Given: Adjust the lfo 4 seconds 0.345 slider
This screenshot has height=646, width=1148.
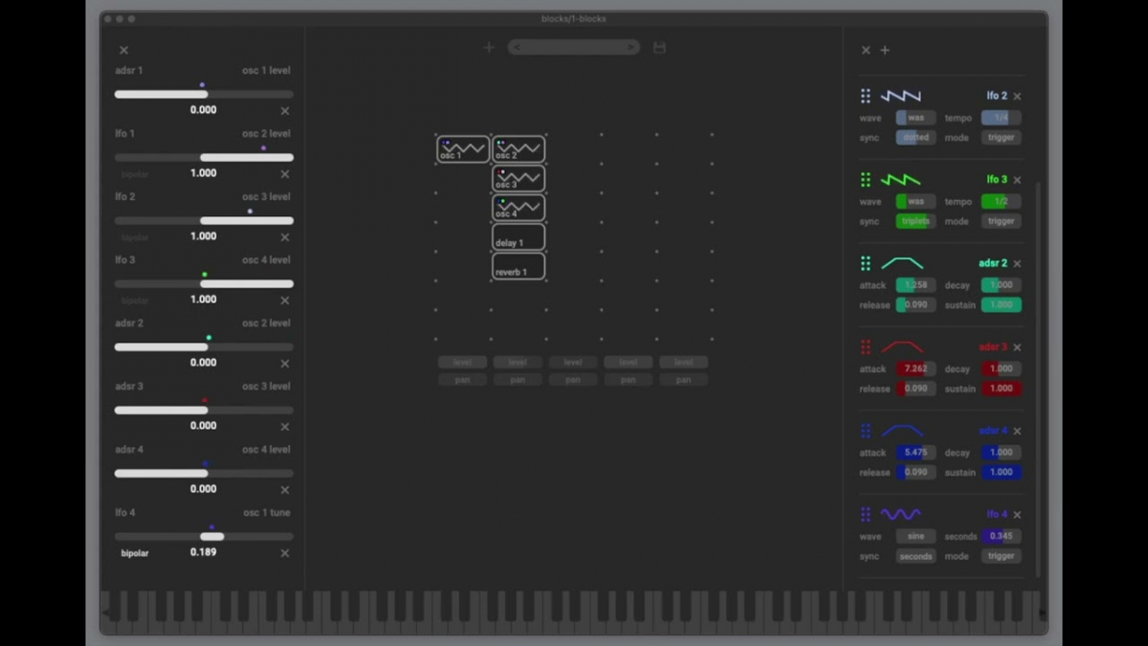Looking at the screenshot, I should click(1001, 536).
